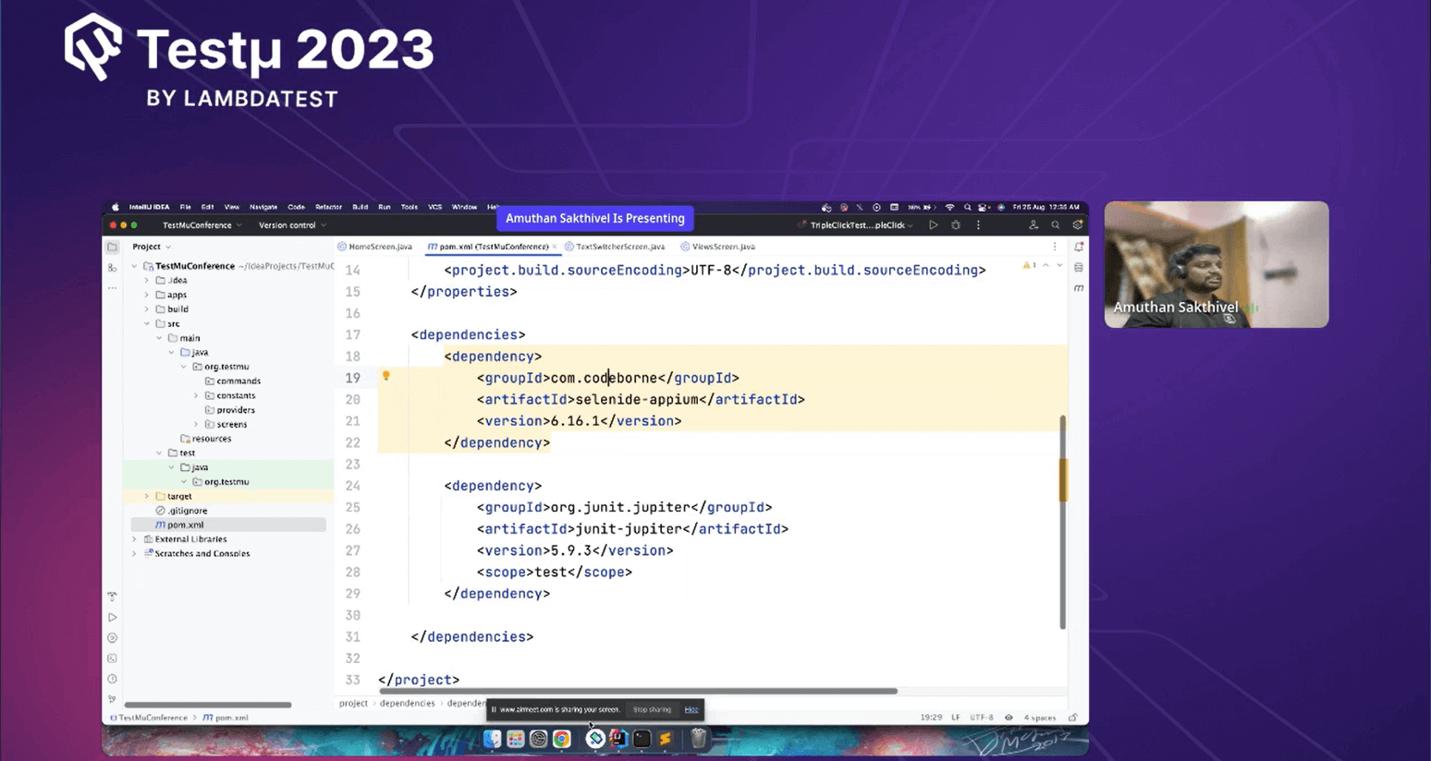Viewport: 1431px width, 761px height.
Task: Click the editor horizontal scrollbar
Action: pyautogui.click(x=638, y=691)
